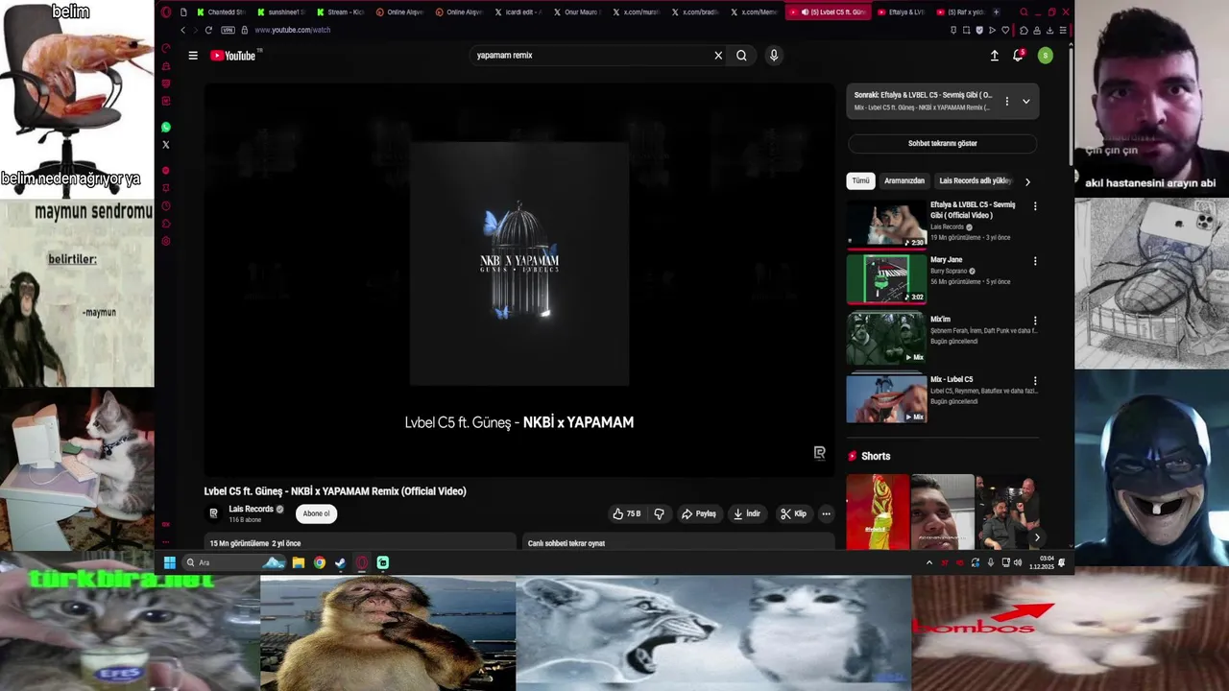Open options for Efsalya & LVBEL C5 video
The image size is (1229, 691).
1035,206
